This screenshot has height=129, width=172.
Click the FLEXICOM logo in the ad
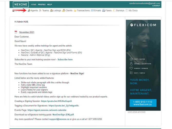point(143,25)
